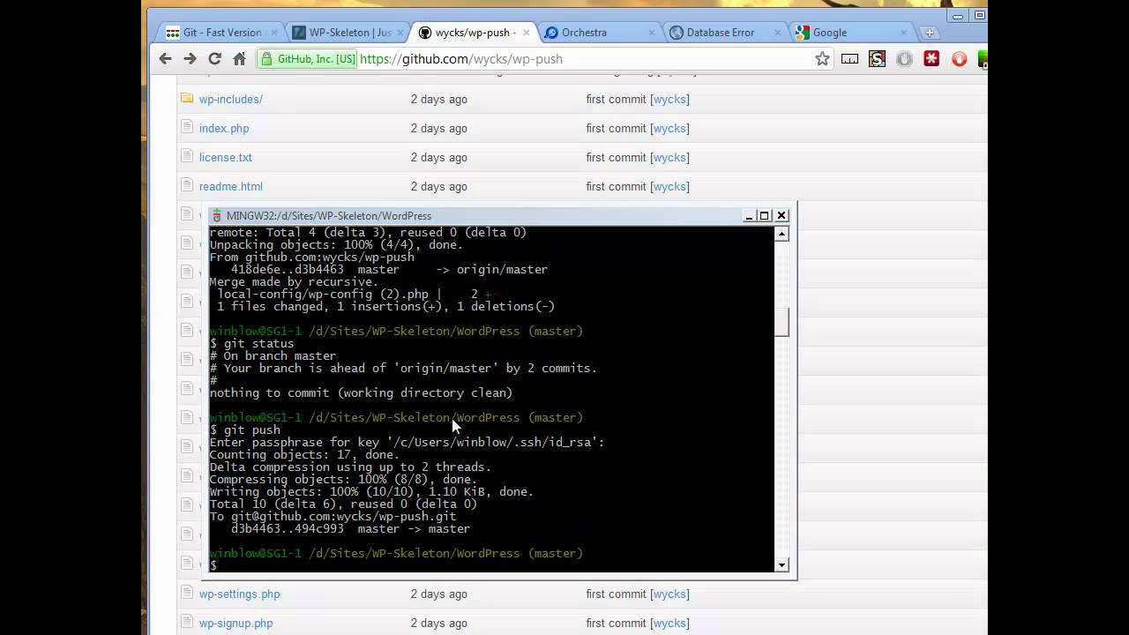Click the file icon beside index.php

[x=187, y=127]
